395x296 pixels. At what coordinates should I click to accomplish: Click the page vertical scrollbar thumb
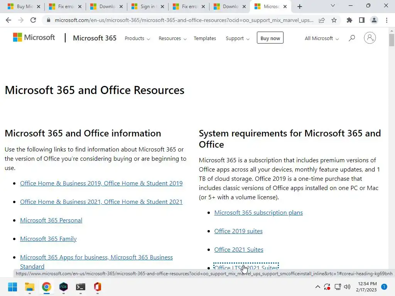(392, 40)
